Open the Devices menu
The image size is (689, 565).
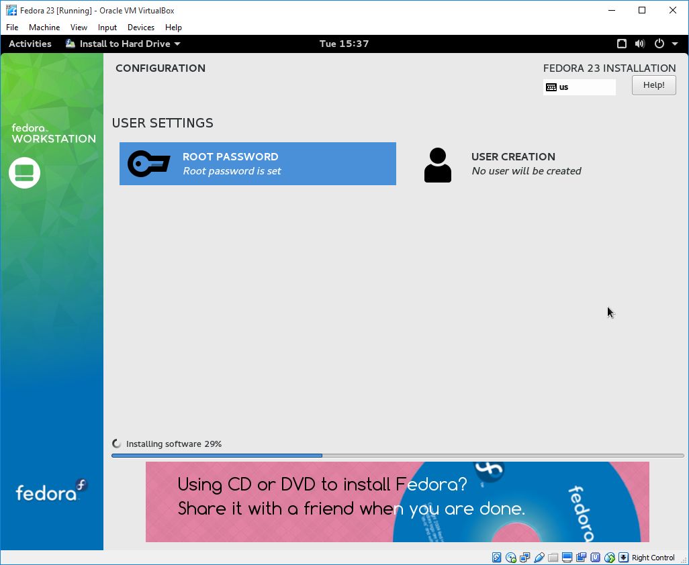coord(141,28)
